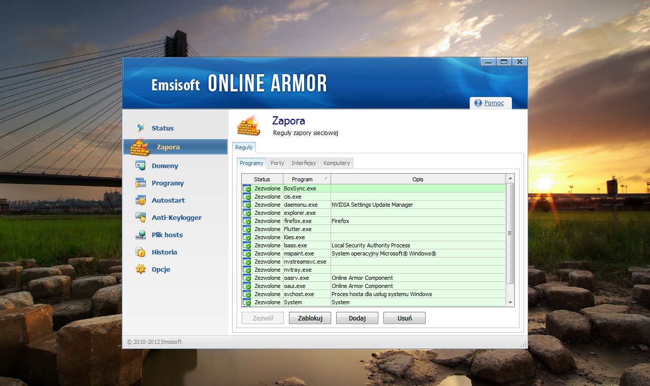Sort the list by Program column header

click(x=307, y=179)
